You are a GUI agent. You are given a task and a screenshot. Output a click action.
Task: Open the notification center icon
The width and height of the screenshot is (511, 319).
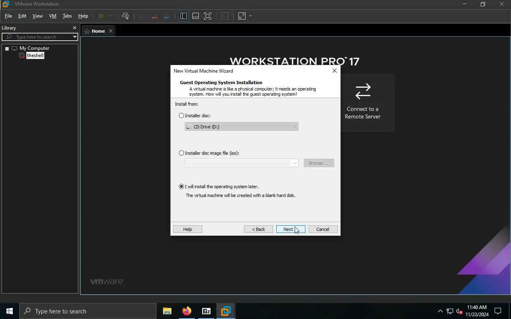[x=498, y=311]
